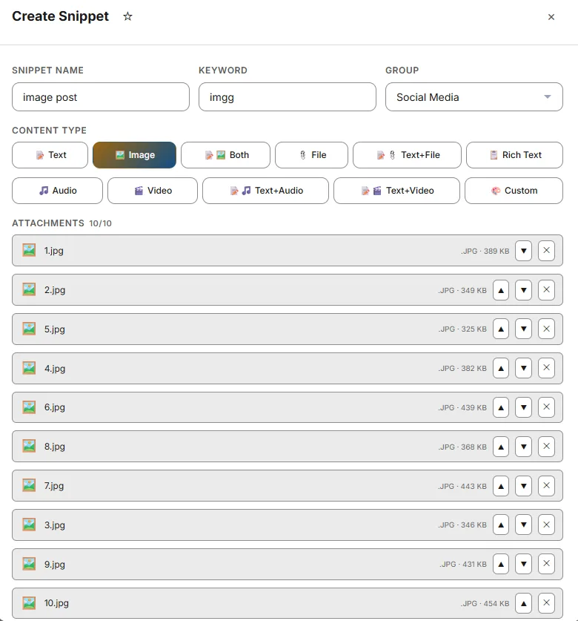Choose Rich Text content type
Viewport: 578px width, 621px height.
(x=514, y=155)
